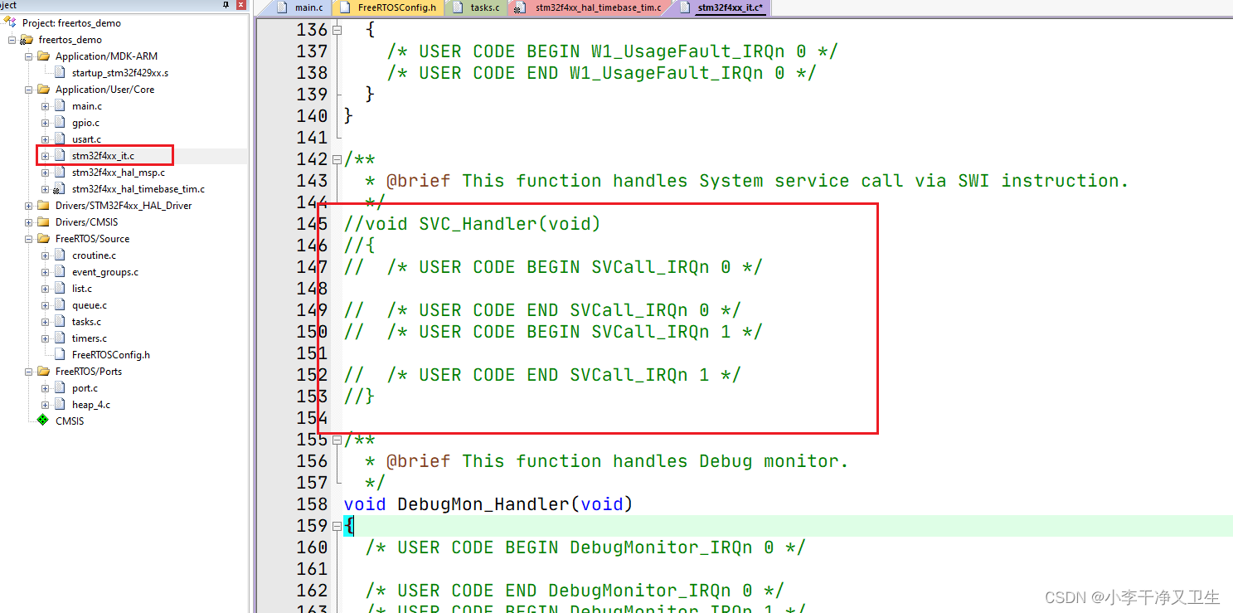Click the Project root icon beside 'Project: freertos_demo'

click(x=11, y=22)
